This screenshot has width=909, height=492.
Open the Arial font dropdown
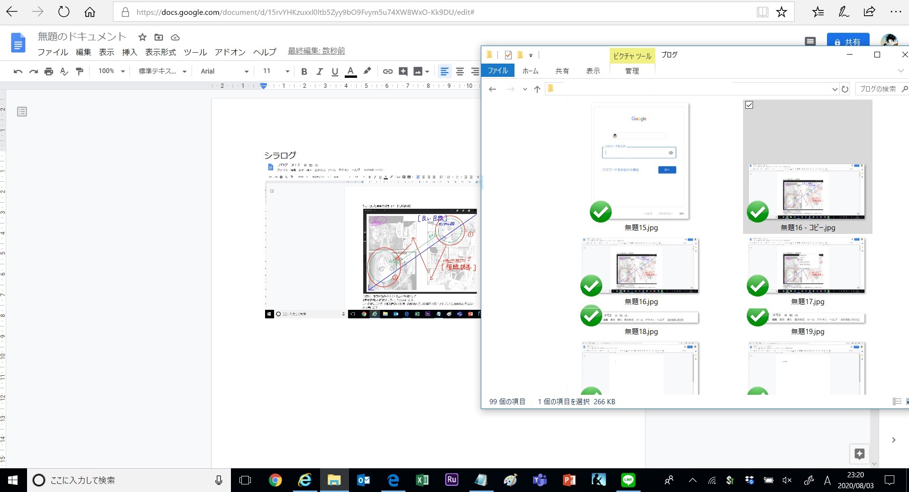point(224,71)
